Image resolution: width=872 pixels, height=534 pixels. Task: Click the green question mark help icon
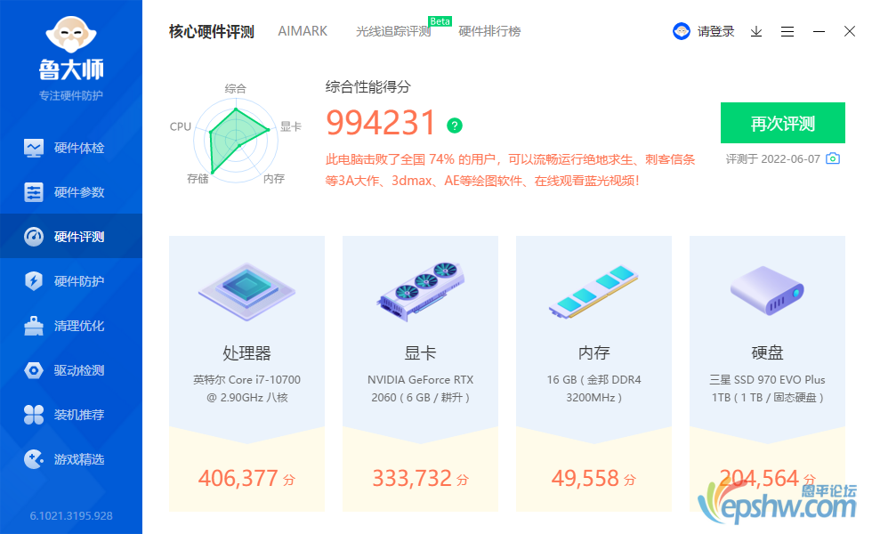455,125
